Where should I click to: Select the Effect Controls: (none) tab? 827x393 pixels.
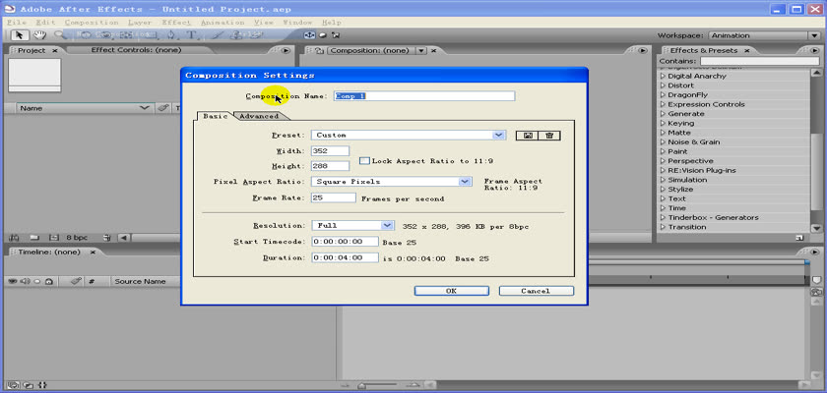coord(136,50)
